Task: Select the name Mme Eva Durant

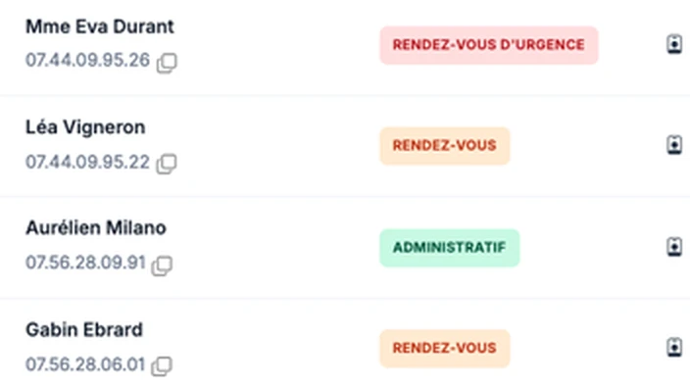Action: click(x=100, y=26)
